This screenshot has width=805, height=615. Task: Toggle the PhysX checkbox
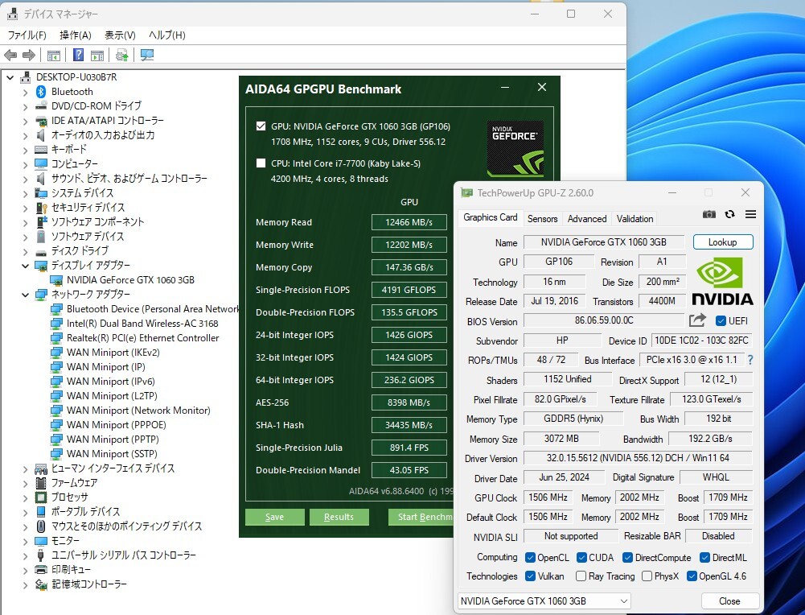pos(647,576)
